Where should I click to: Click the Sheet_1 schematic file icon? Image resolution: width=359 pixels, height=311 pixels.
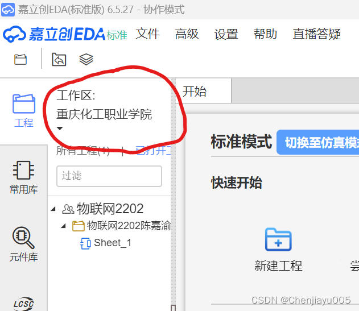point(85,243)
